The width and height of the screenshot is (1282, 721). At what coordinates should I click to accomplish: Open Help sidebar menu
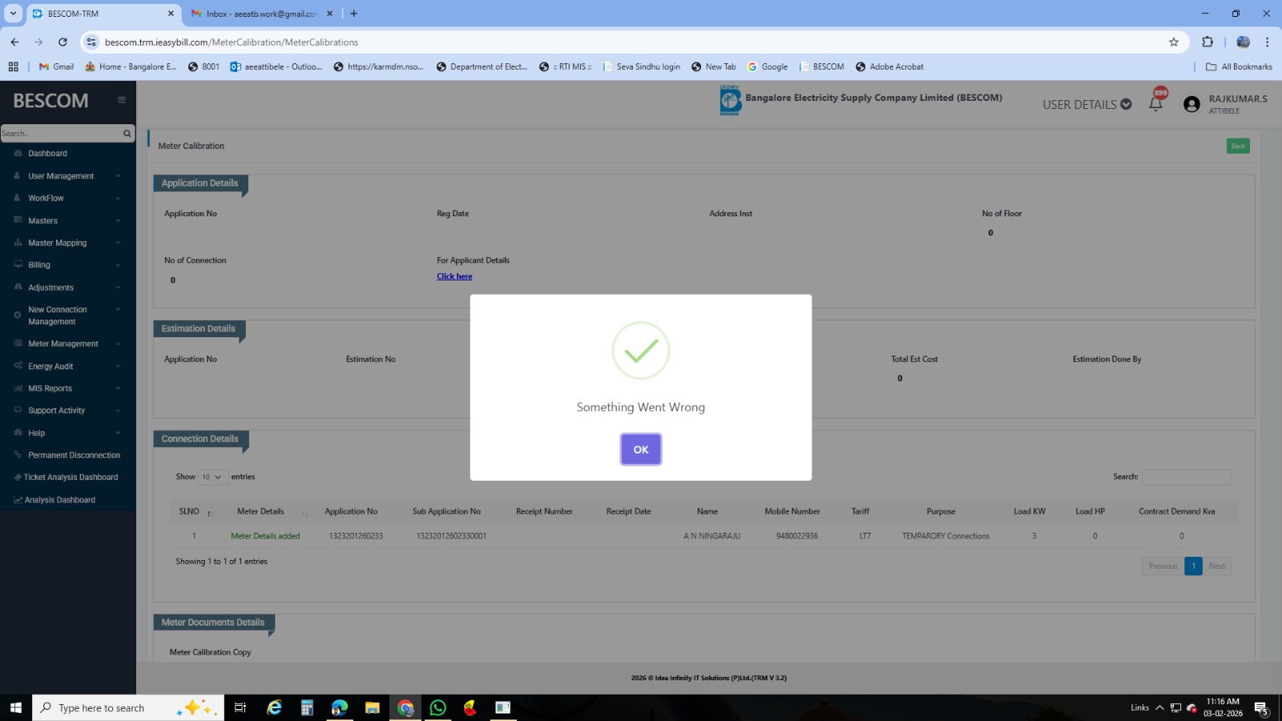pyautogui.click(x=36, y=433)
